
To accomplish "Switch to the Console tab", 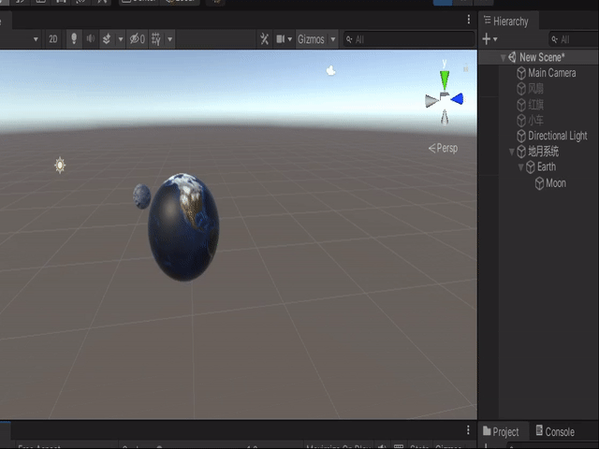I will click(x=555, y=431).
